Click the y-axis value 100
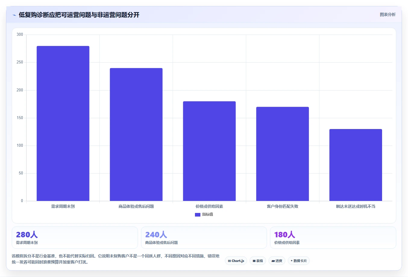This screenshot has width=408, height=277. 20,146
